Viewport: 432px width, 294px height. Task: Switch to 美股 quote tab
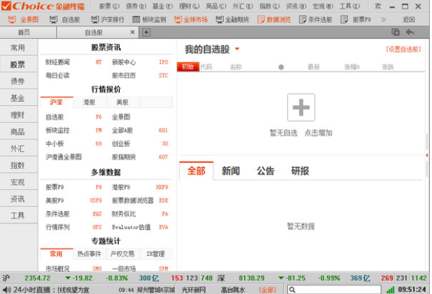click(123, 102)
